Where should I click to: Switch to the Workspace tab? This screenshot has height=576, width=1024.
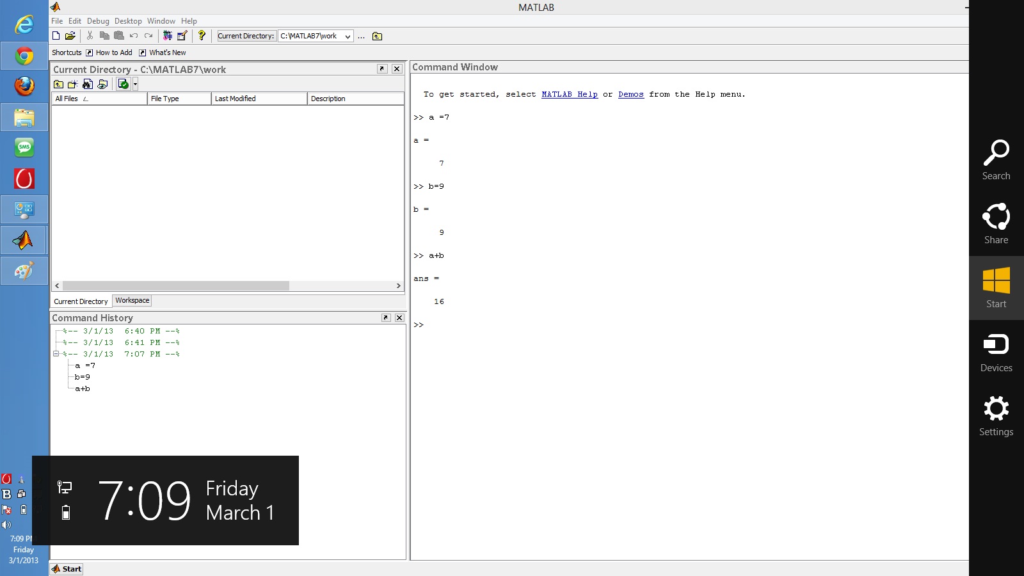132,300
